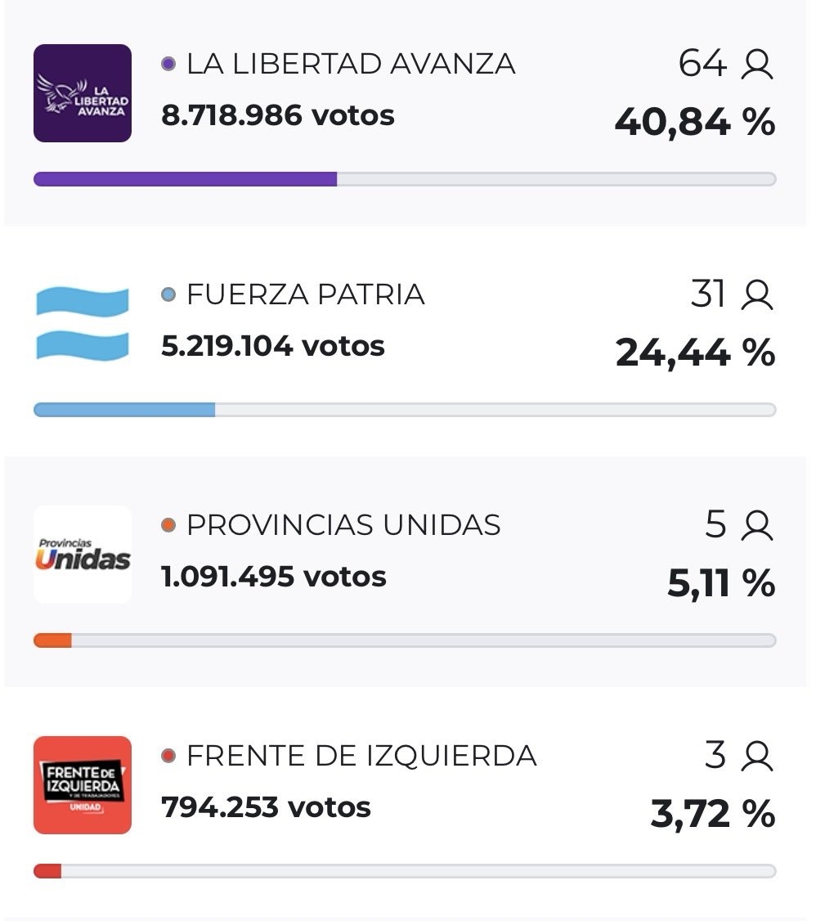Click the blue dot before Fuerza Patria
The height and width of the screenshot is (921, 816).
pyautogui.click(x=169, y=294)
